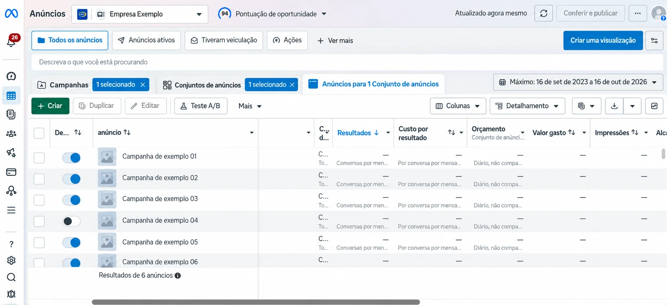Click the Meta logo icon
Screen dimensions: 667x305
click(12, 14)
